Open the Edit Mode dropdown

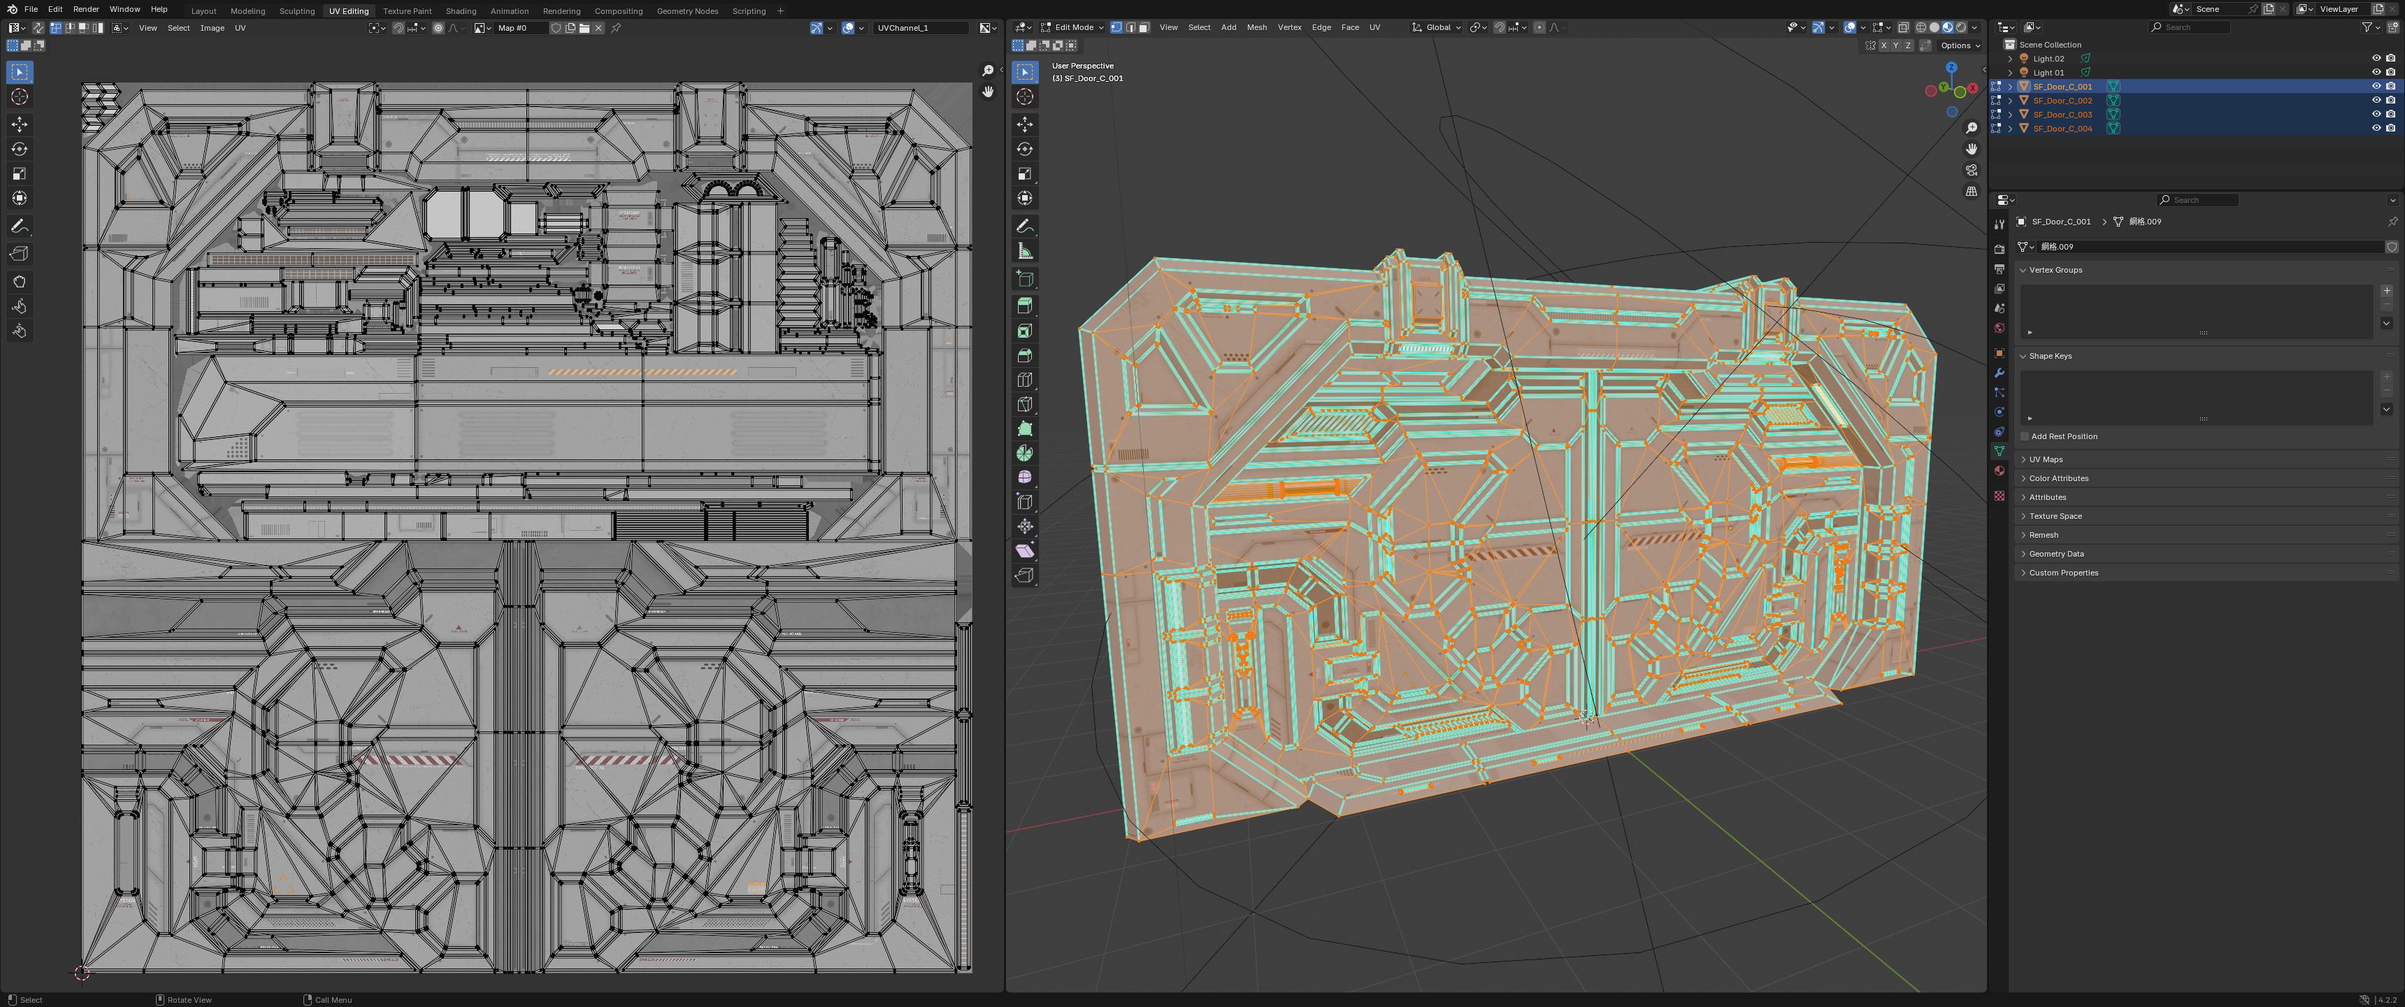[1072, 27]
